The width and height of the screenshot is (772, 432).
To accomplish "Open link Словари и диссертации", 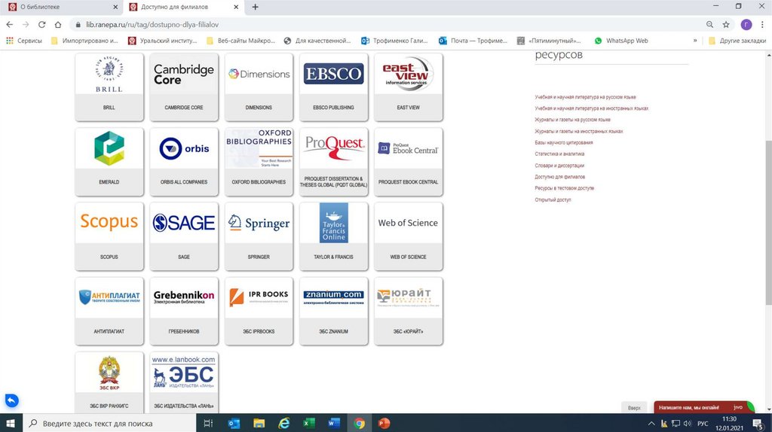I will coord(559,166).
